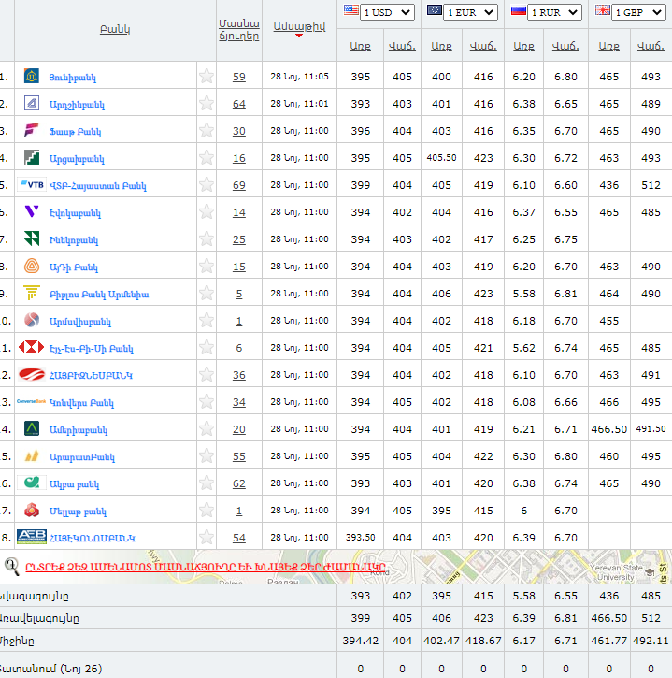This screenshot has width=672, height=678.
Task: Click the Byblos Bank Armenia logo
Action: (x=32, y=293)
